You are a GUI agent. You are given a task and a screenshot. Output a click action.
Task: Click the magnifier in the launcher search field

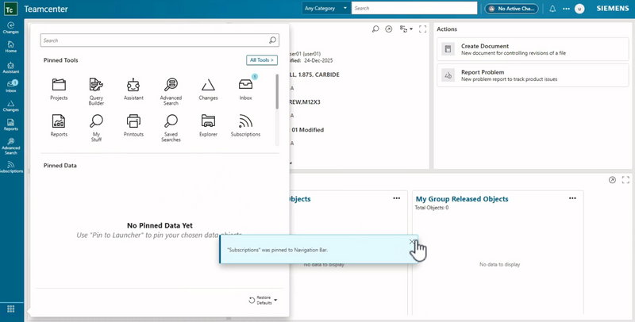coord(272,40)
